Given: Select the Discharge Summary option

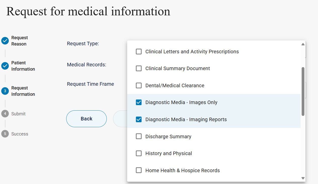Looking at the screenshot, I should (139, 136).
